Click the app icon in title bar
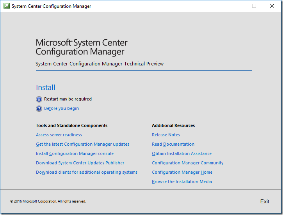The height and width of the screenshot is (215, 283). click(x=7, y=6)
